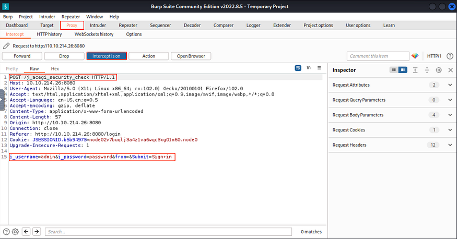This screenshot has height=239, width=457.
Task: Switch to the Target tab
Action: pos(47,26)
